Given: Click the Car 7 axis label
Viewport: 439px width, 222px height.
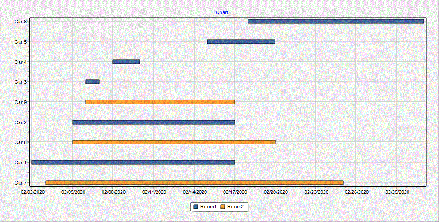Looking at the screenshot, I should point(21,183).
